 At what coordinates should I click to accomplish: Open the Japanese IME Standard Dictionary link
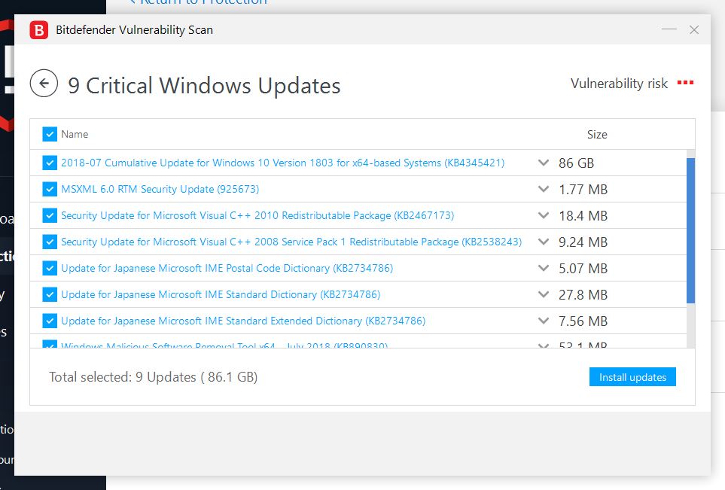[221, 294]
